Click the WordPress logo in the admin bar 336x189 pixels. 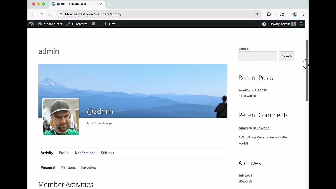point(31,24)
